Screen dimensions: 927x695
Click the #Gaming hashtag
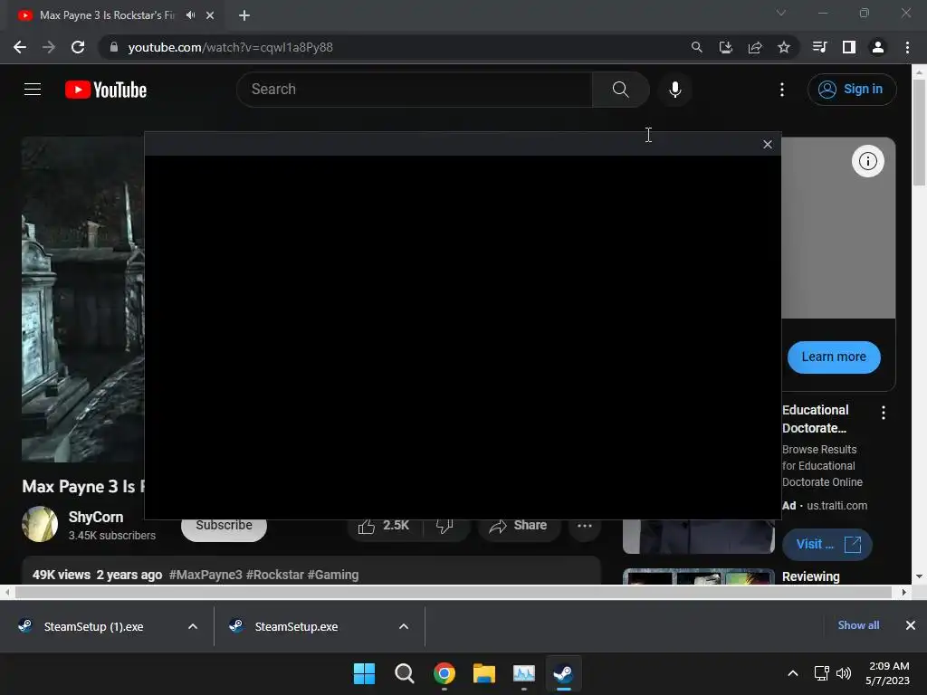pyautogui.click(x=333, y=575)
